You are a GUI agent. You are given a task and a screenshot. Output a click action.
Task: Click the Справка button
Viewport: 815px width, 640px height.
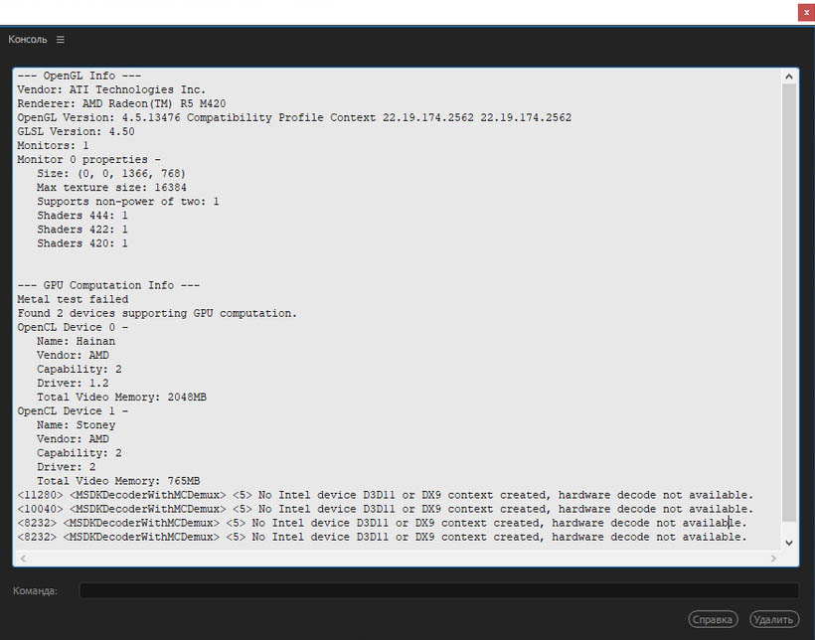713,619
